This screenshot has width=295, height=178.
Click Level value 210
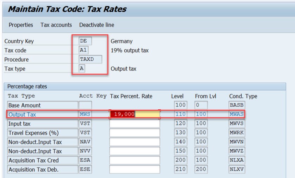(x=181, y=170)
